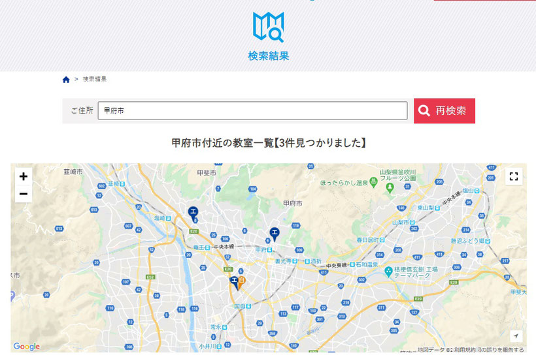Click the 甲斐市 city label on map
The height and width of the screenshot is (361, 536).
(x=207, y=173)
